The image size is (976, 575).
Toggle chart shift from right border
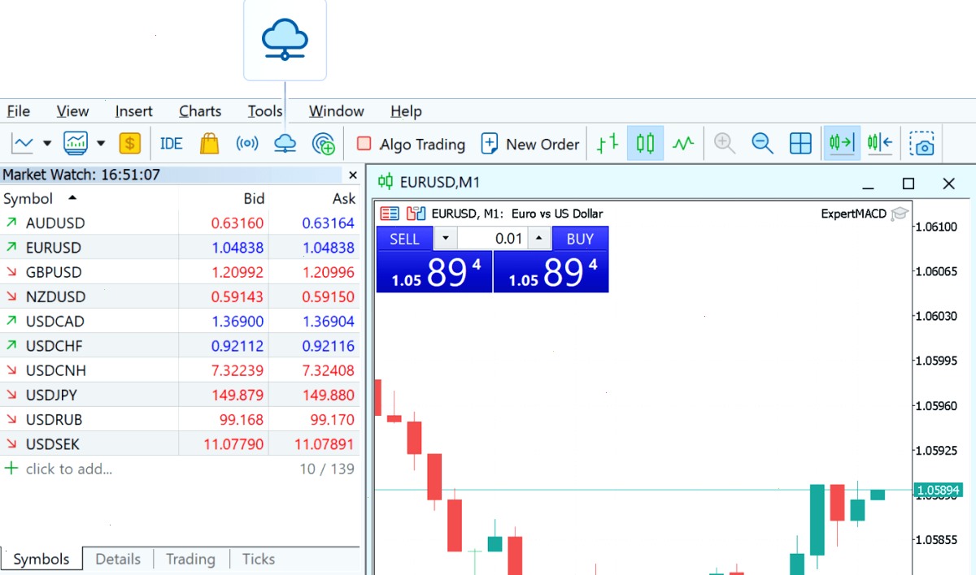tap(880, 144)
